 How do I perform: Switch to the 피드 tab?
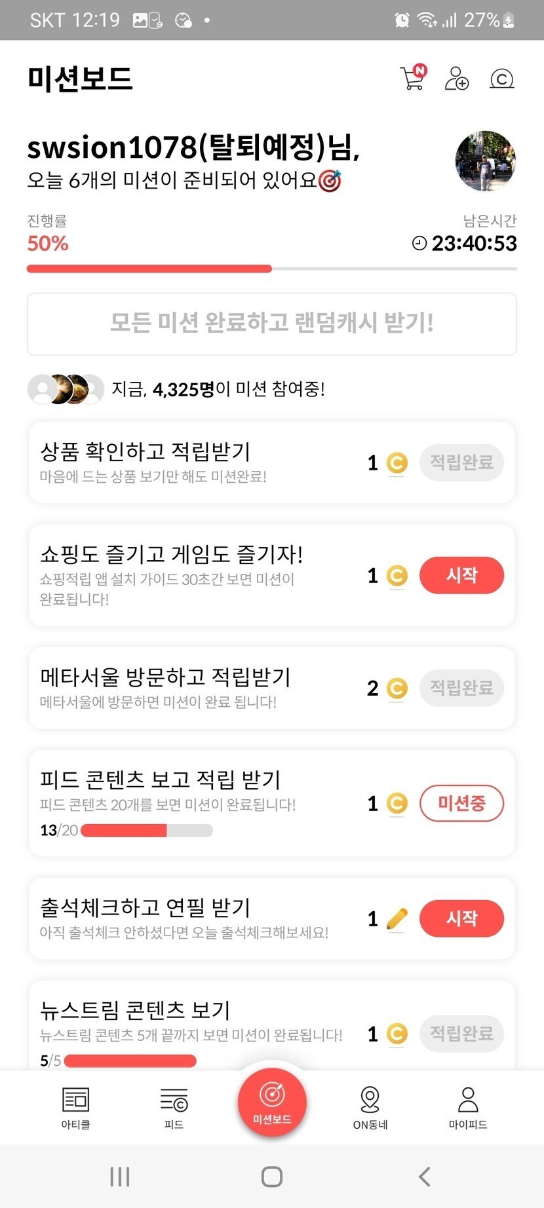tap(174, 1107)
